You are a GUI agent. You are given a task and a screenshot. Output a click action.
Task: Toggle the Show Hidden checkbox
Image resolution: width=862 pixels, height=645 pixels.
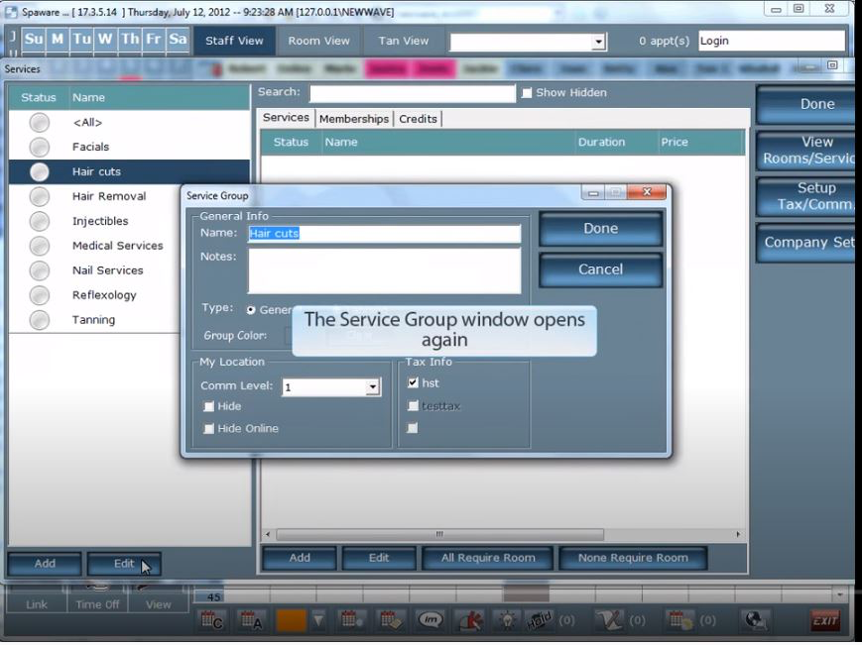(527, 93)
